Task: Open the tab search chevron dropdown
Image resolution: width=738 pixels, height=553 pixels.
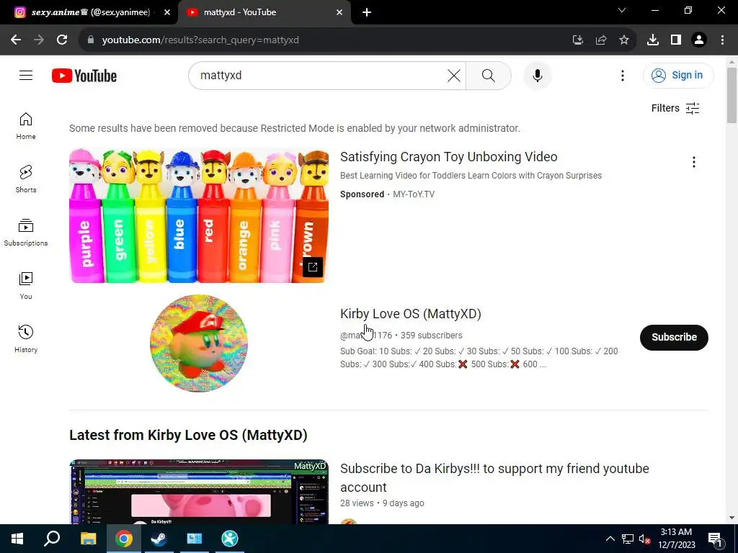Action: 622,10
